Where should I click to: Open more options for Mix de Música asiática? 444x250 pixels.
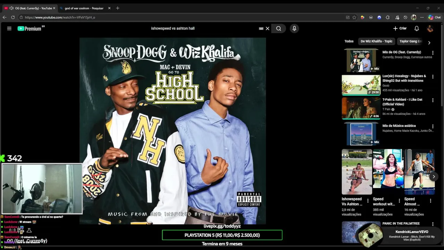coord(433,126)
